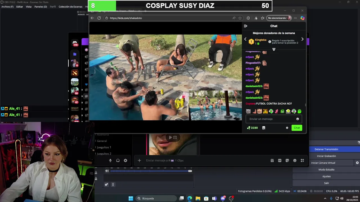Open Discord from the taskbar

tap(223, 198)
